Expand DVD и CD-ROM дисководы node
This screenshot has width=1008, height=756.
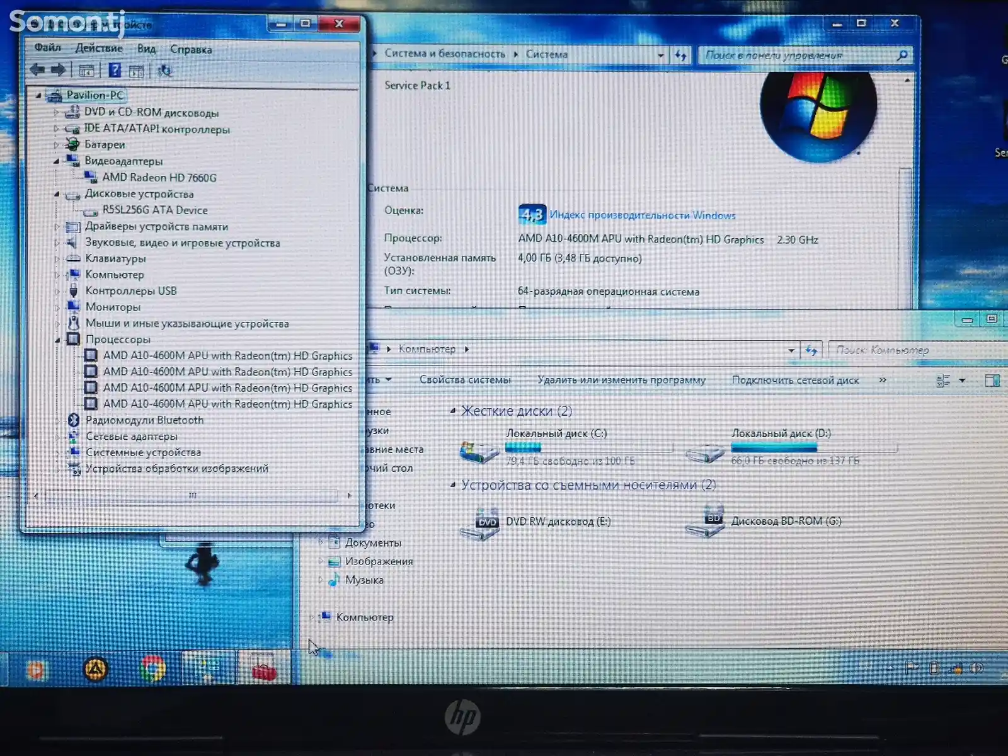57,113
